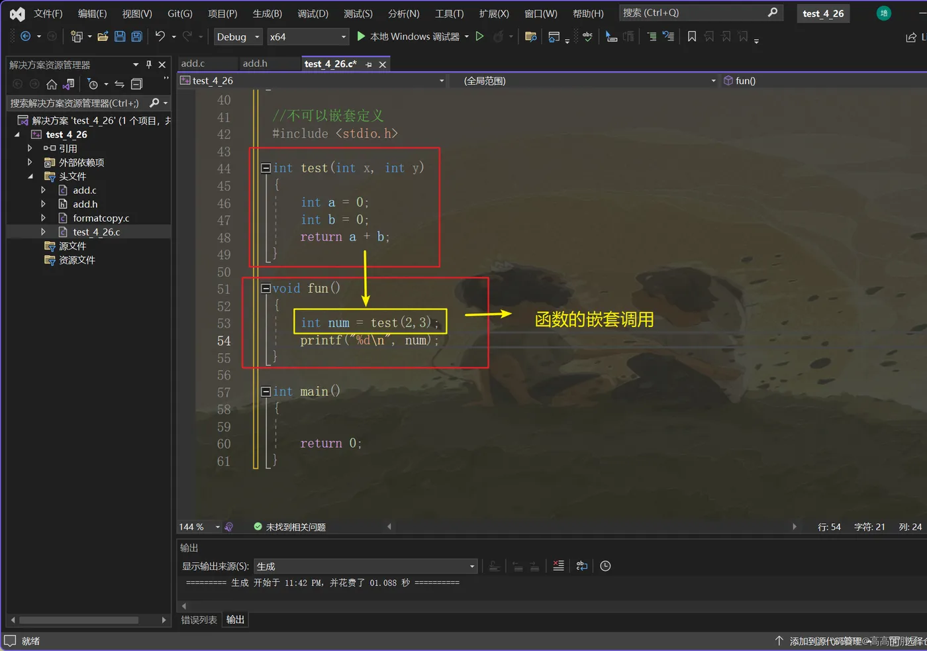The image size is (927, 651).
Task: Click the 未找到相关问题 status indicator
Action: [x=289, y=526]
